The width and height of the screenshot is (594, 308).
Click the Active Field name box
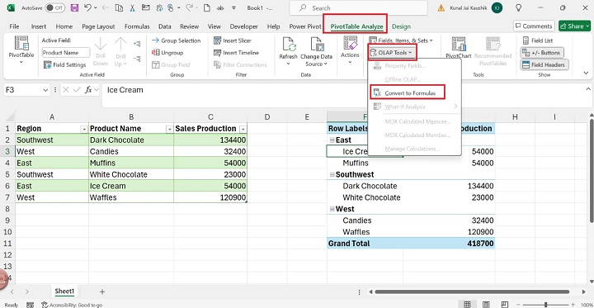pyautogui.click(x=65, y=53)
